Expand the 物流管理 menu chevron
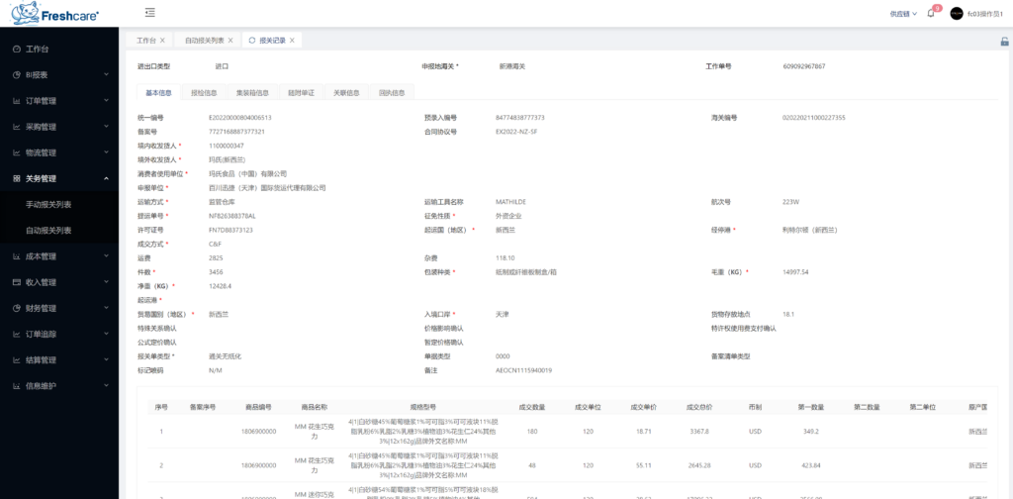 106,152
